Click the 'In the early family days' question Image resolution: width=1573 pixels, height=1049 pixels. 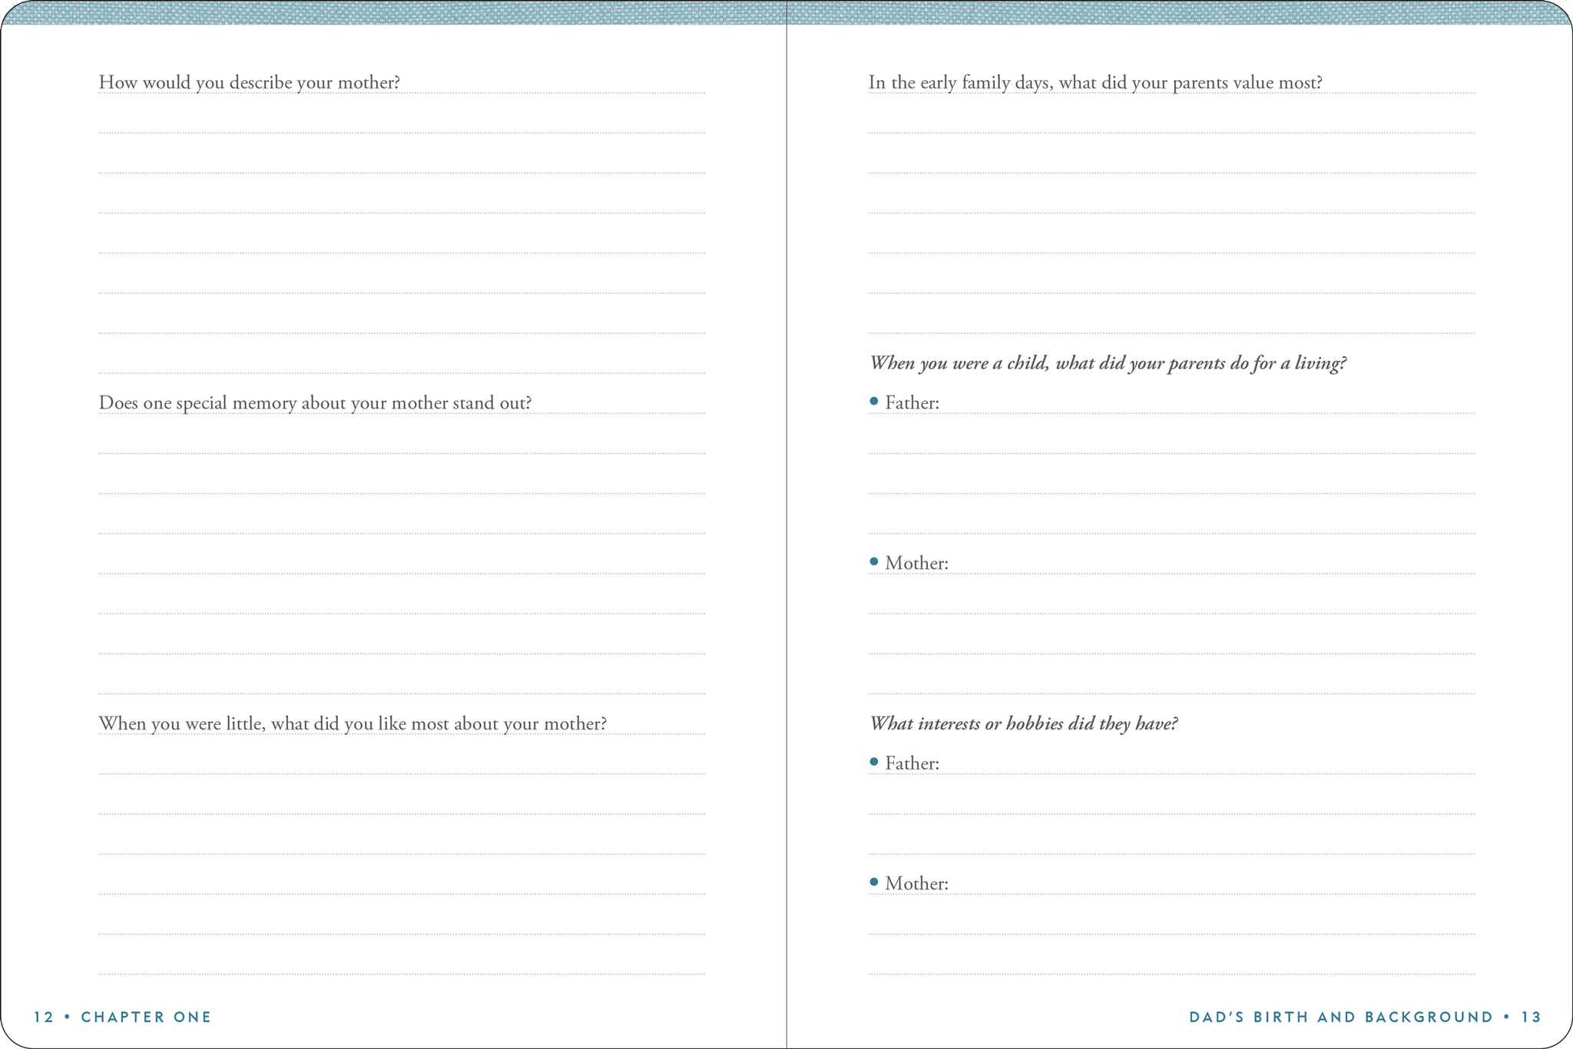[x=1095, y=82]
